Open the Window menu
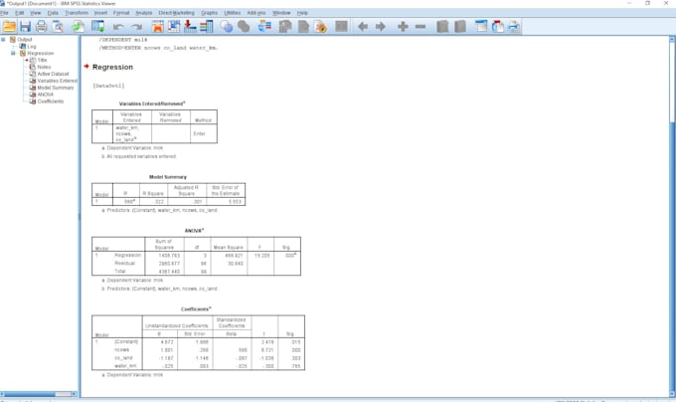The height and width of the screenshot is (402, 676). coord(281,13)
